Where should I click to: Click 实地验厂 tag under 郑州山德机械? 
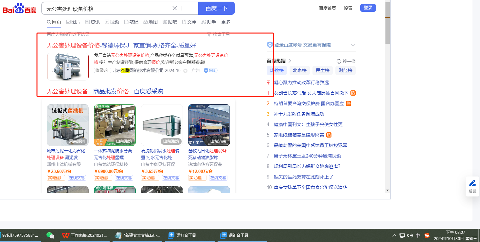pos(56,178)
